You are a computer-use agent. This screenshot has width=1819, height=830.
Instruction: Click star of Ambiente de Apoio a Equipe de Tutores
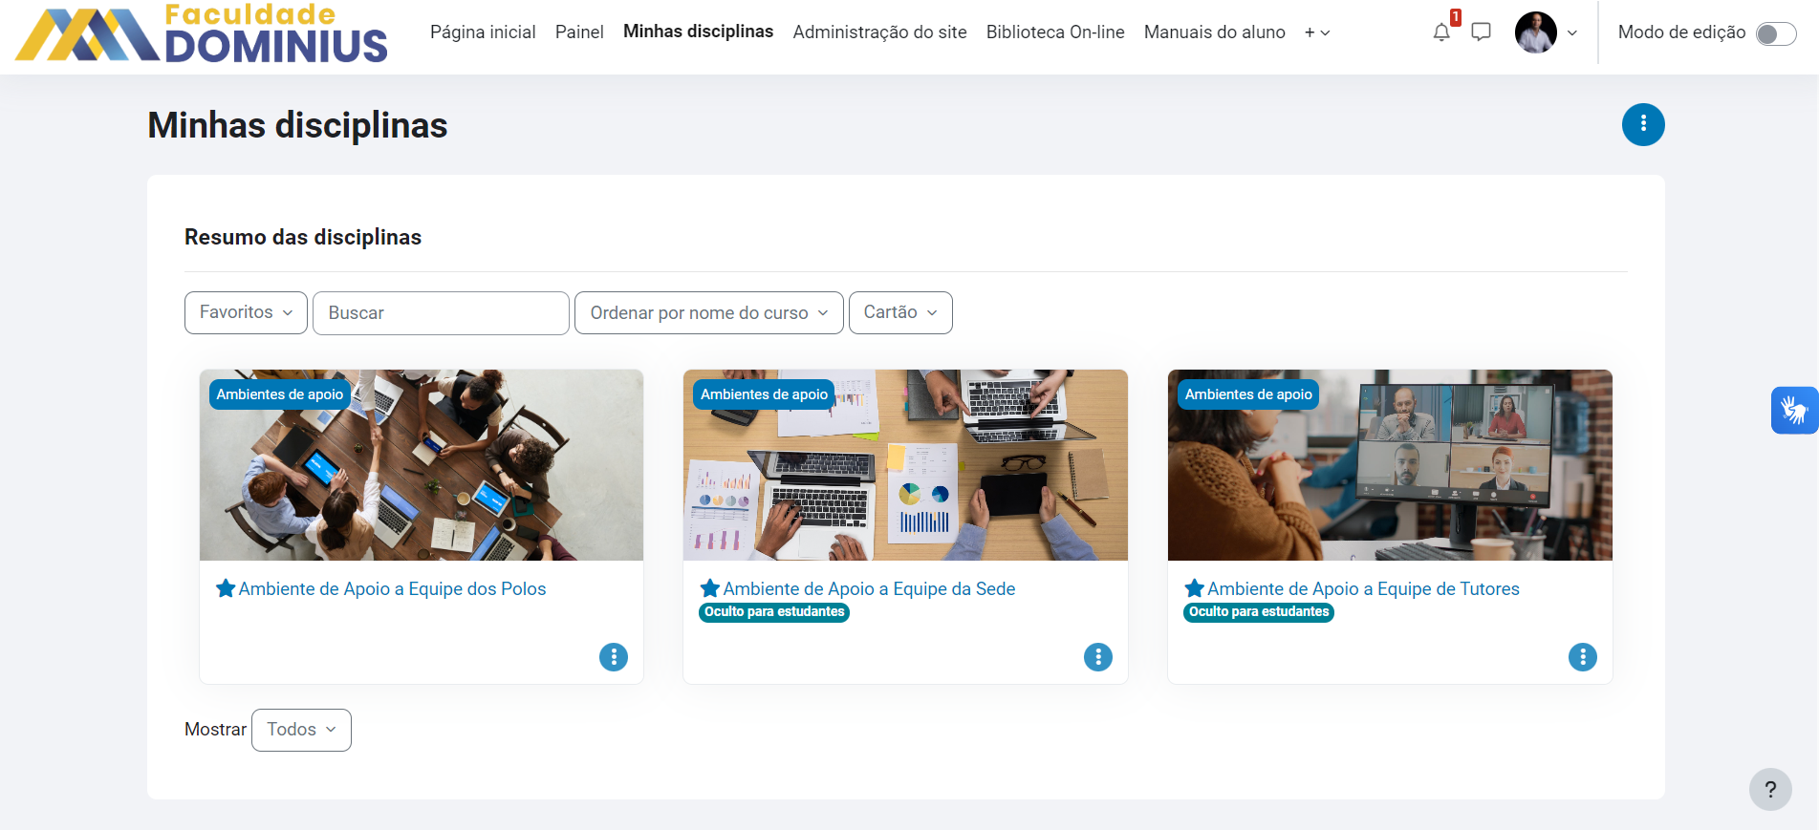pyautogui.click(x=1195, y=588)
